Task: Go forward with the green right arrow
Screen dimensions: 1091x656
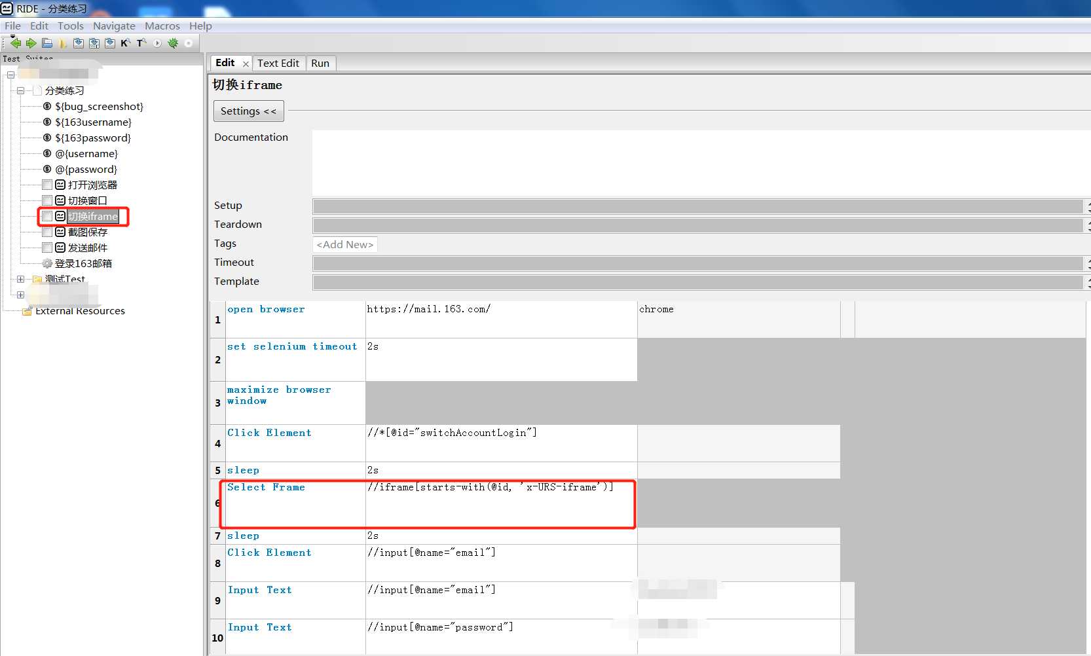Action: (x=31, y=43)
